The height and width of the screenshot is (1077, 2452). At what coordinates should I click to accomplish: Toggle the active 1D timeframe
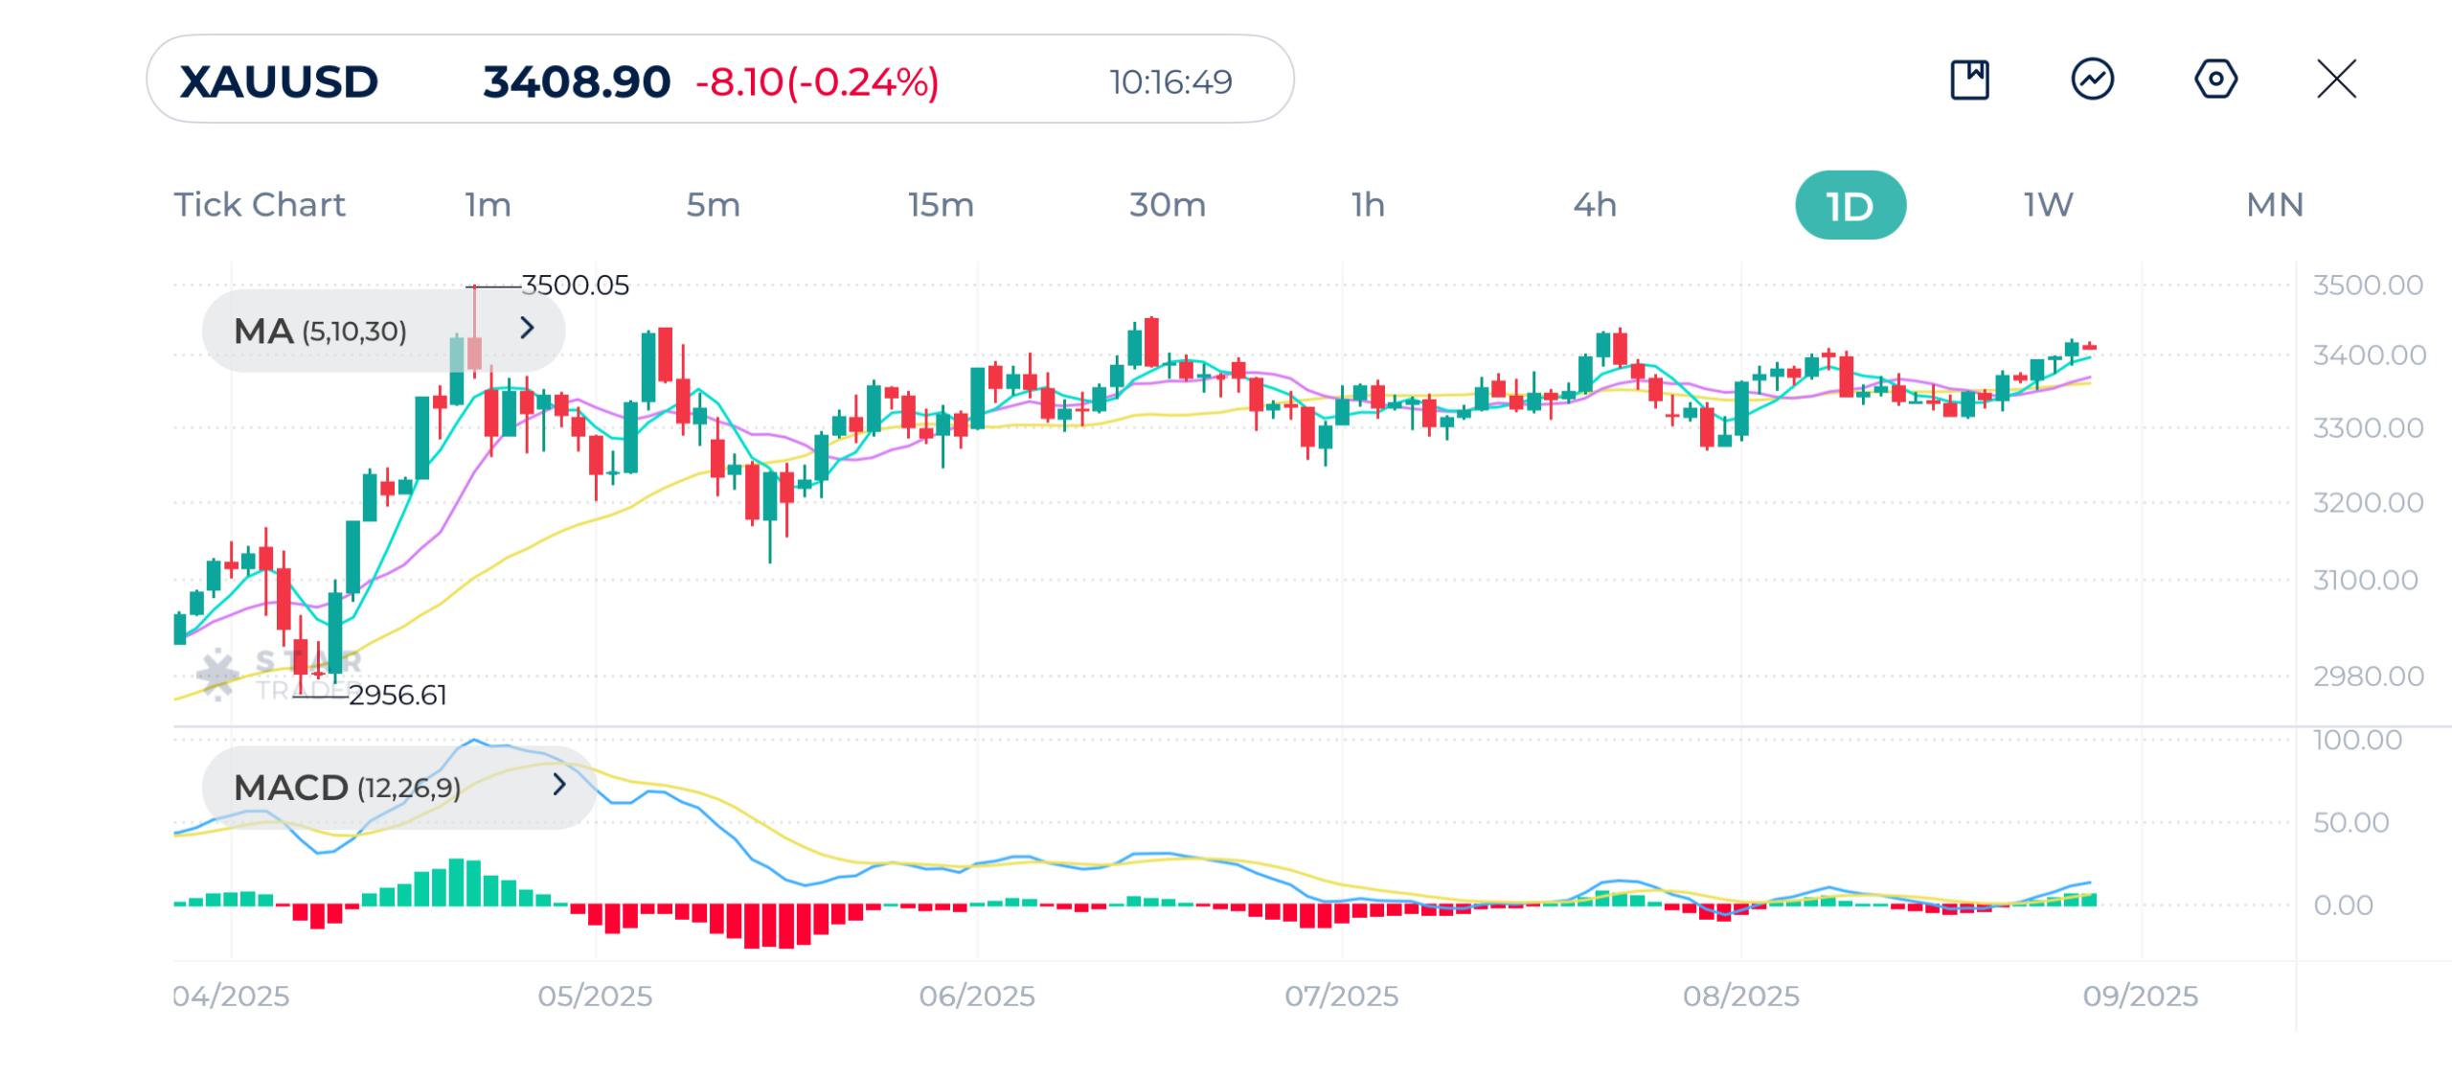1850,206
